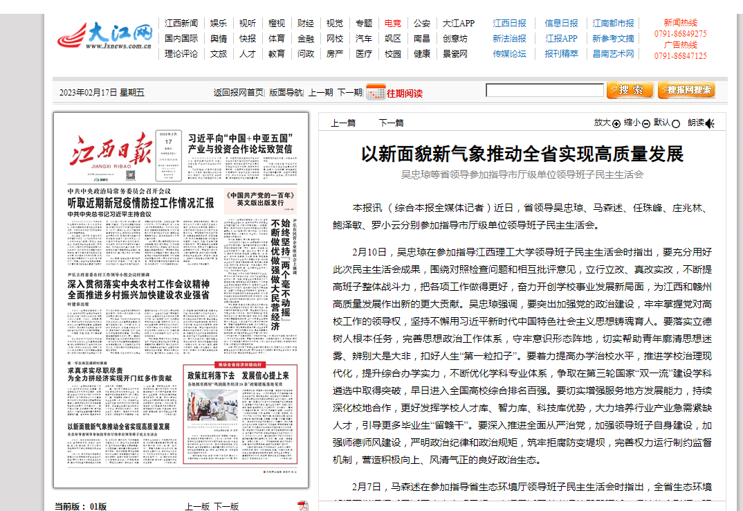Click the 大江网 site logo
The image size is (743, 511).
(105, 35)
